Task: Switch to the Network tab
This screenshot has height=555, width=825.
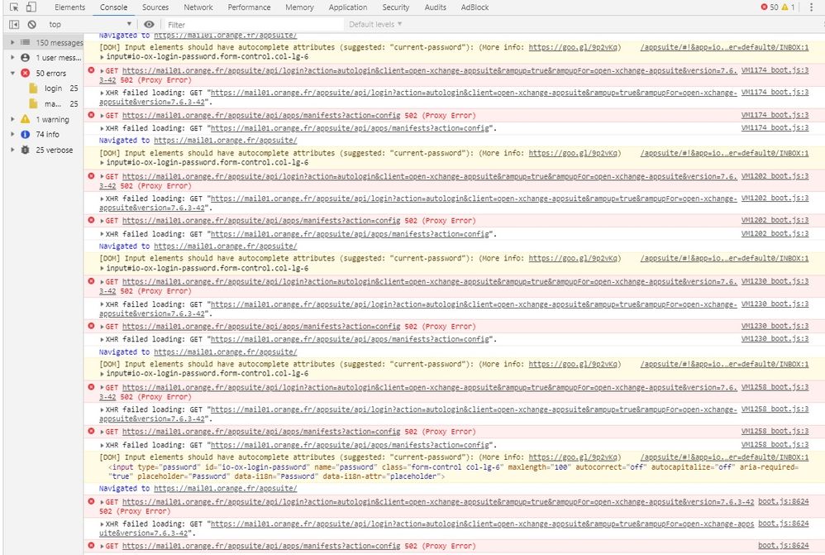Action: [x=198, y=7]
